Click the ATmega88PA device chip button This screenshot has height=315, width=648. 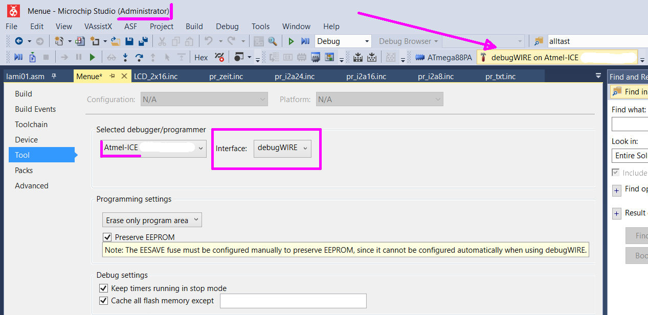tap(443, 57)
